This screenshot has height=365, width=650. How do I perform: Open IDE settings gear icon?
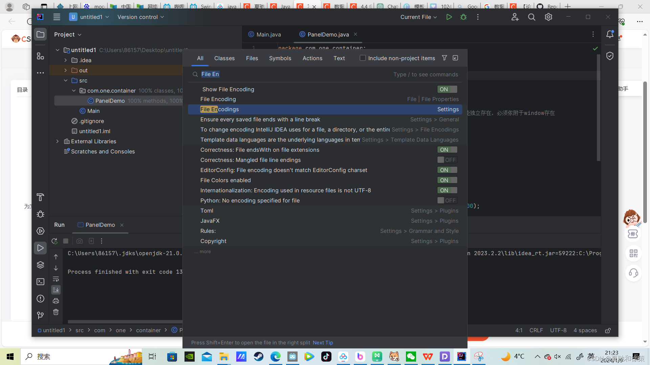pos(548,17)
